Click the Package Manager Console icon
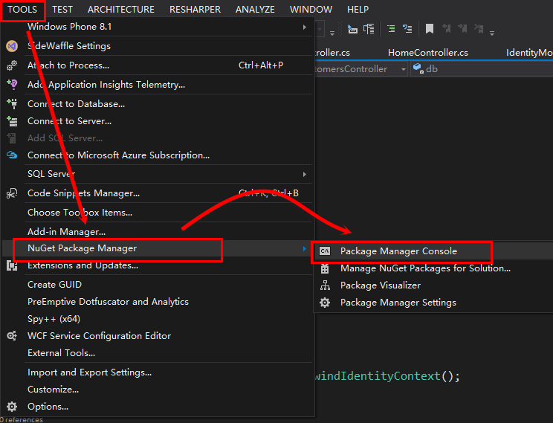 pyautogui.click(x=325, y=251)
